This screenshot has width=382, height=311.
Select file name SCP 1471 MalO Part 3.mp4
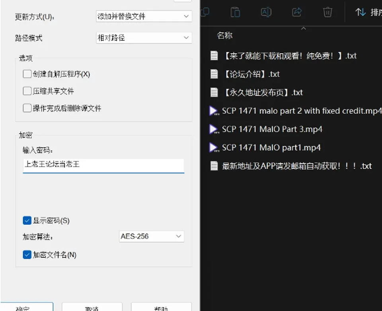tap(272, 129)
